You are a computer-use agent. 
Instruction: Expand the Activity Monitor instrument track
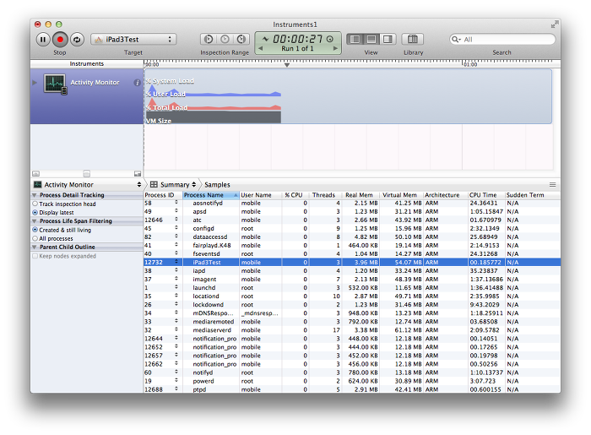pos(35,82)
